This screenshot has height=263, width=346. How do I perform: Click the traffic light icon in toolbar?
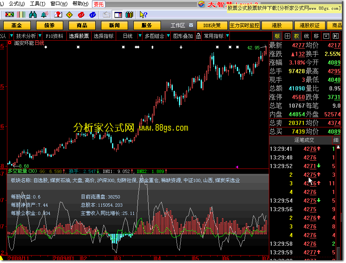pyautogui.click(x=9, y=15)
